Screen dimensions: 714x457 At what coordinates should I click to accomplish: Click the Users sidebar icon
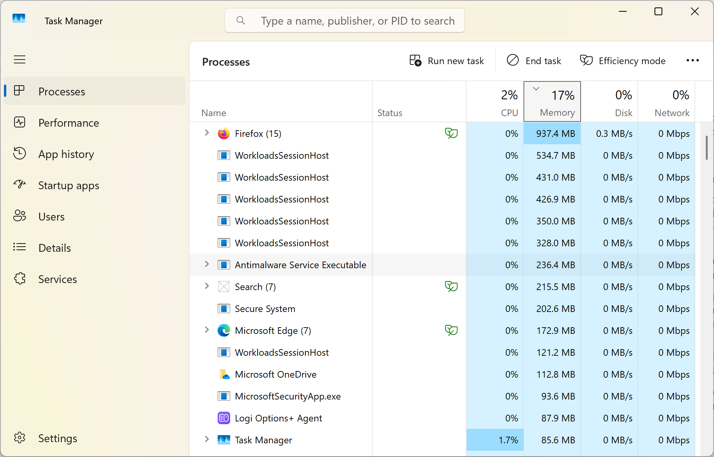20,216
